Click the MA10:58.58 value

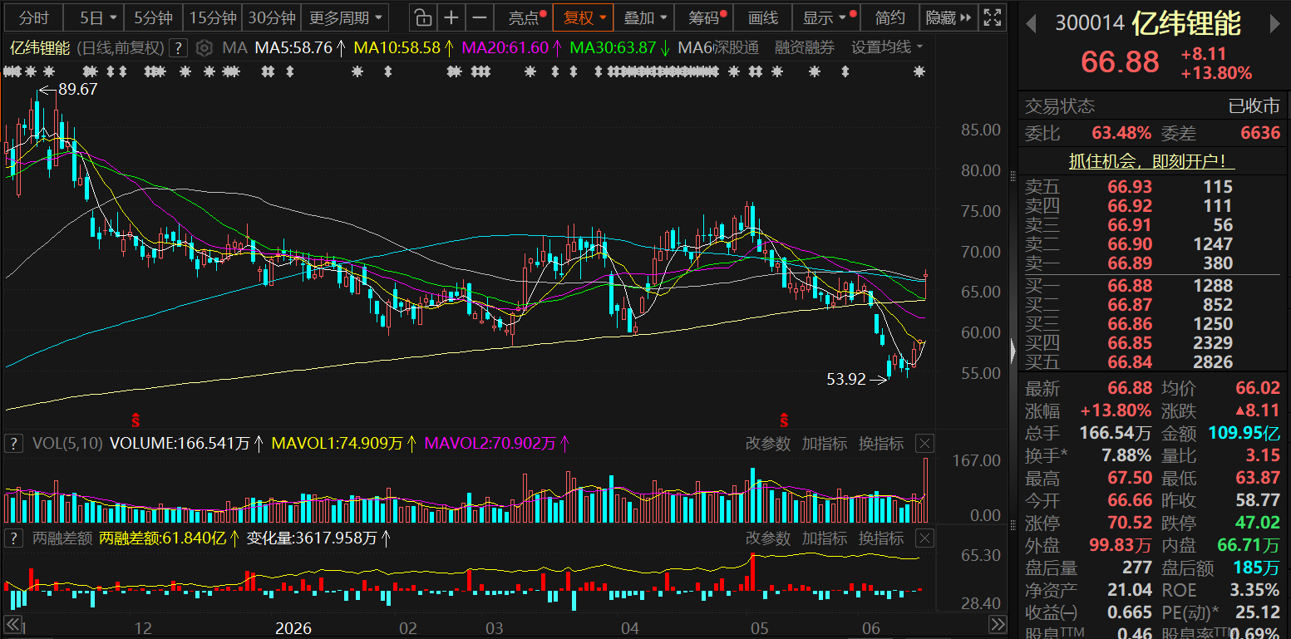(397, 48)
